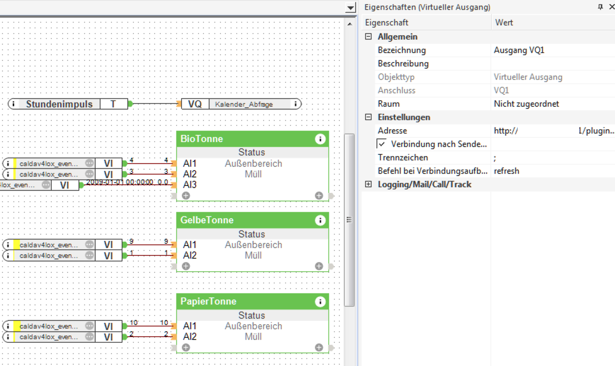The width and height of the screenshot is (615, 366).
Task: Add an input to the BioTonne block
Action: [186, 196]
